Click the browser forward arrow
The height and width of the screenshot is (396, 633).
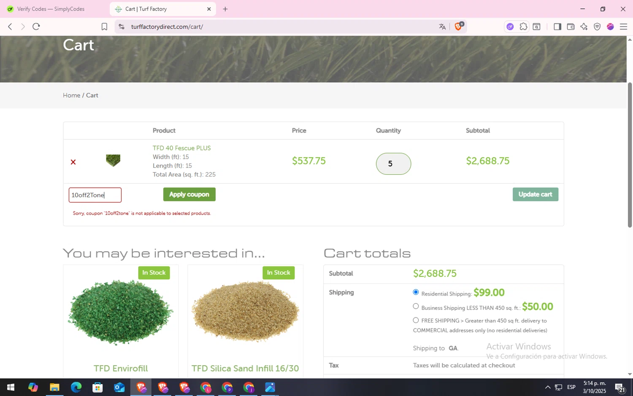(23, 27)
